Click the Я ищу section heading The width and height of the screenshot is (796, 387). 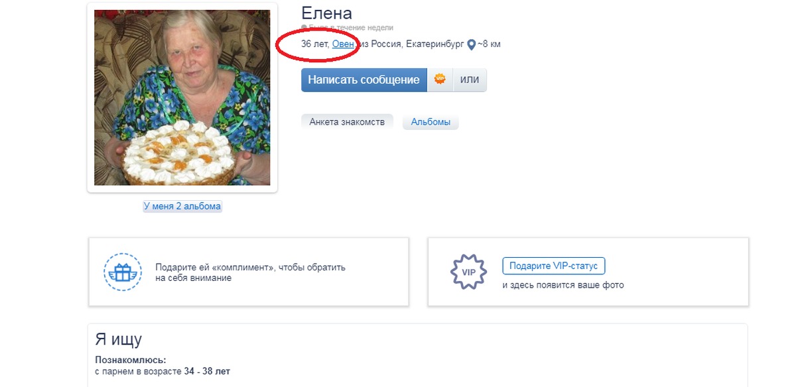click(x=119, y=340)
